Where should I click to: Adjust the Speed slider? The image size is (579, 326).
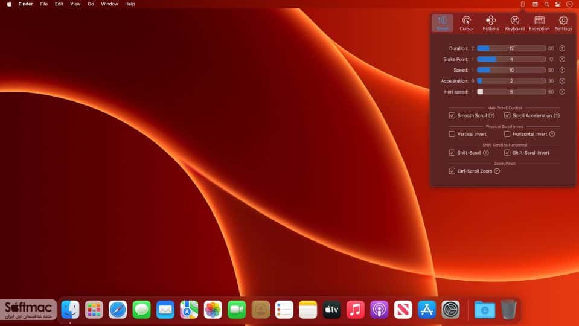(x=511, y=70)
